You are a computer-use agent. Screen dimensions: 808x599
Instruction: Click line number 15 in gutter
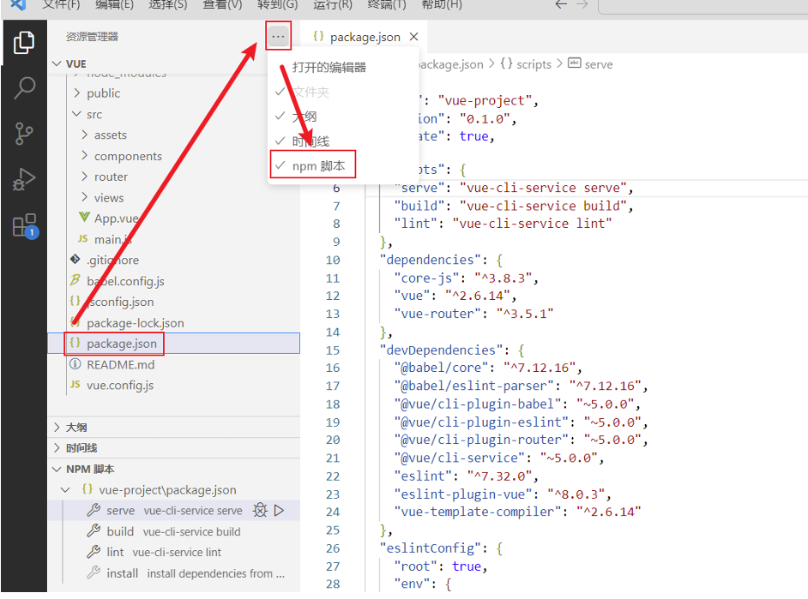[x=332, y=350]
